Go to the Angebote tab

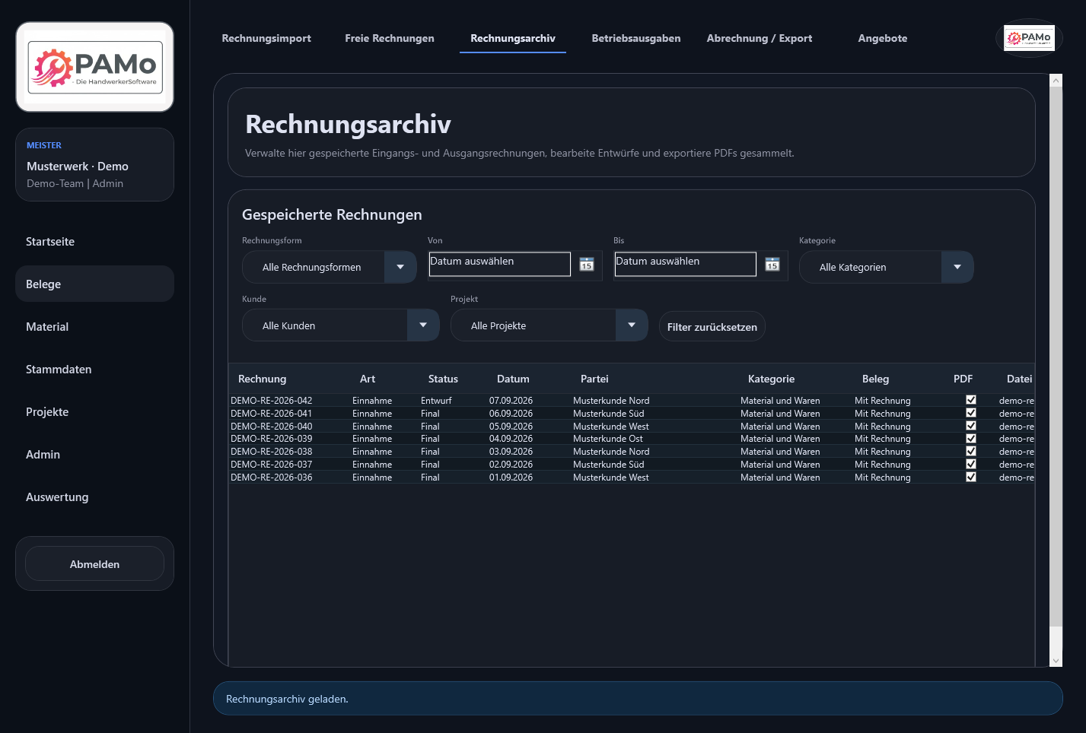point(883,38)
